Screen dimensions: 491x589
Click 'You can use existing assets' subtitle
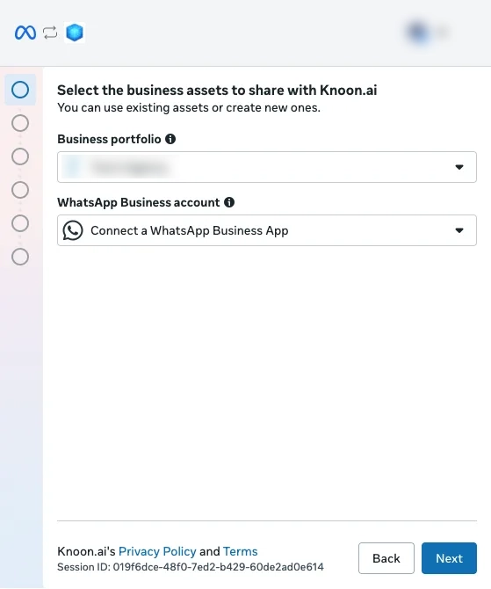tap(189, 108)
